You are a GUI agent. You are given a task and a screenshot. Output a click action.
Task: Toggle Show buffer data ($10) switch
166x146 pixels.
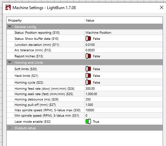click(88, 39)
